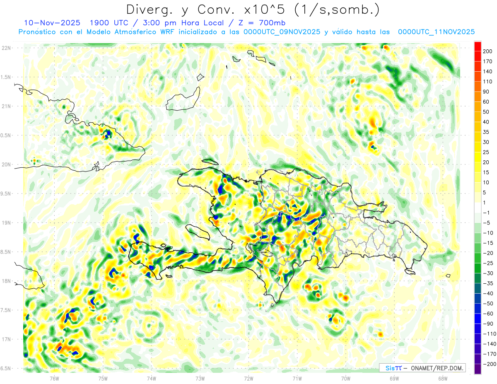The height and width of the screenshot is (384, 497).
Task: Click the "8.5N" latitude axis label
Action: coord(6,252)
